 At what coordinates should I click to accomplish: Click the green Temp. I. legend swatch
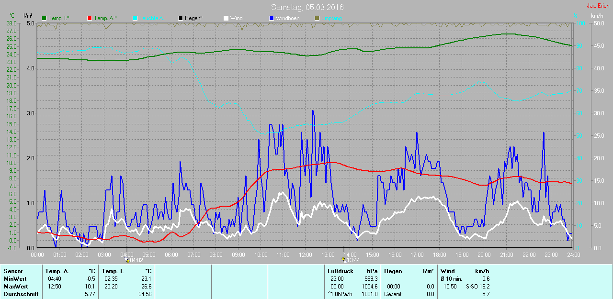click(45, 18)
